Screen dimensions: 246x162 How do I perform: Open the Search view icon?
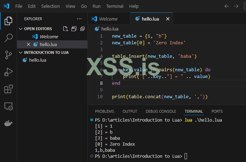(x=8, y=38)
